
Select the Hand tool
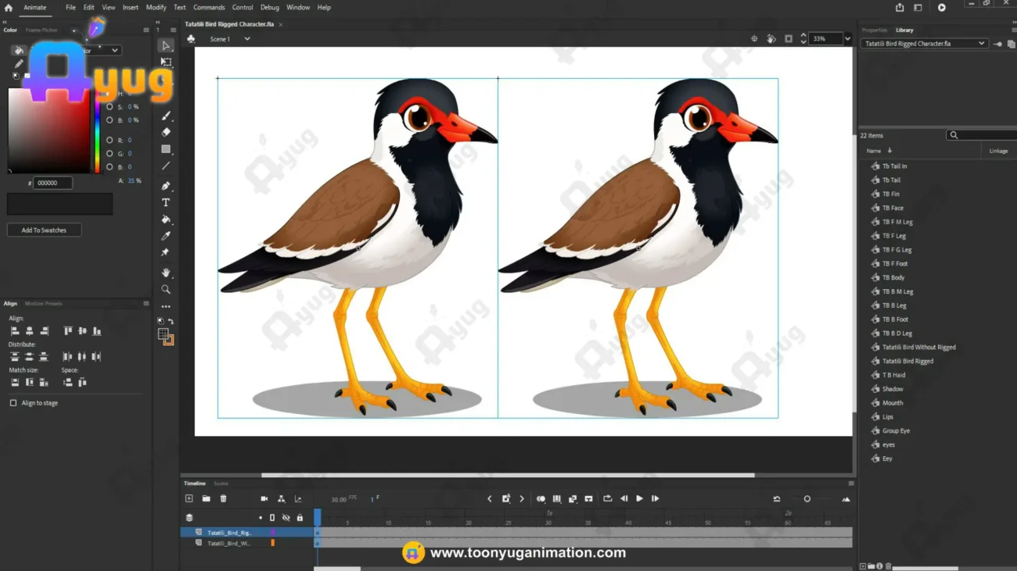[x=166, y=273]
